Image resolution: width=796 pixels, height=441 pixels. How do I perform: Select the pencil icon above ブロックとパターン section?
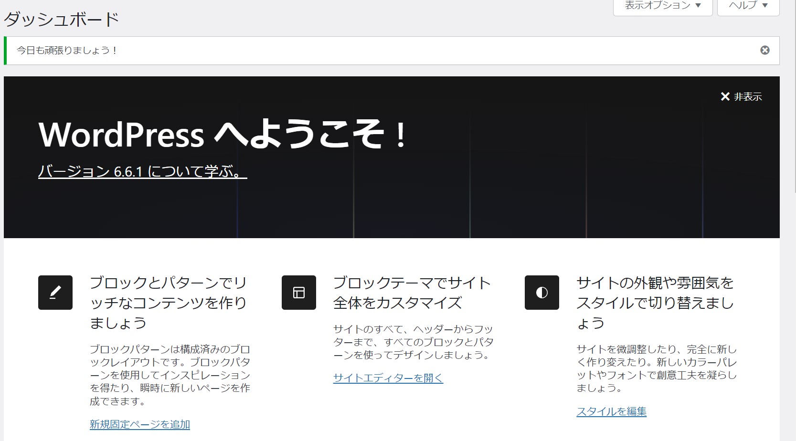pyautogui.click(x=55, y=292)
